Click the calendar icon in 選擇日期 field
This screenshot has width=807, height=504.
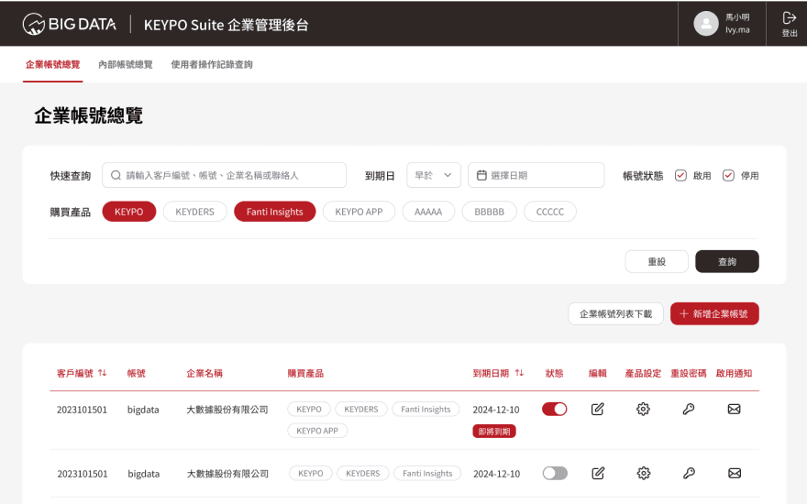(x=481, y=175)
